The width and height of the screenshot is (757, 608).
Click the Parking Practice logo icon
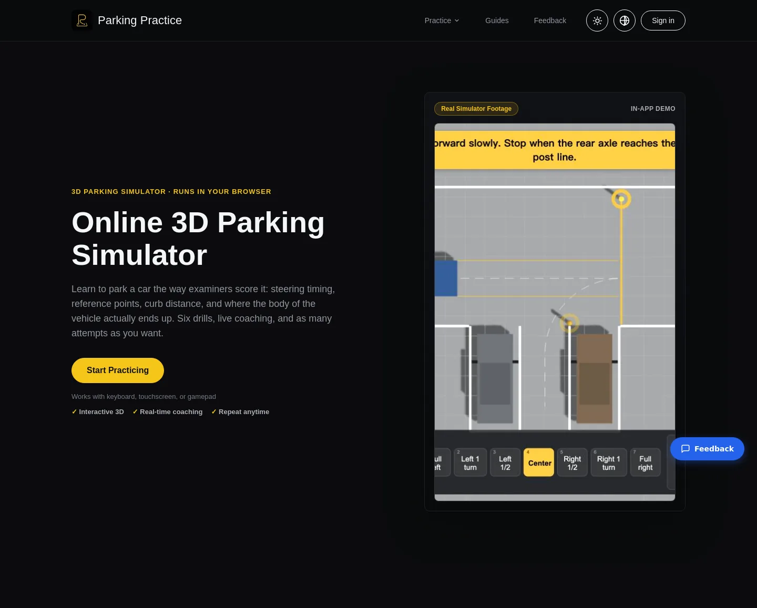pos(82,20)
